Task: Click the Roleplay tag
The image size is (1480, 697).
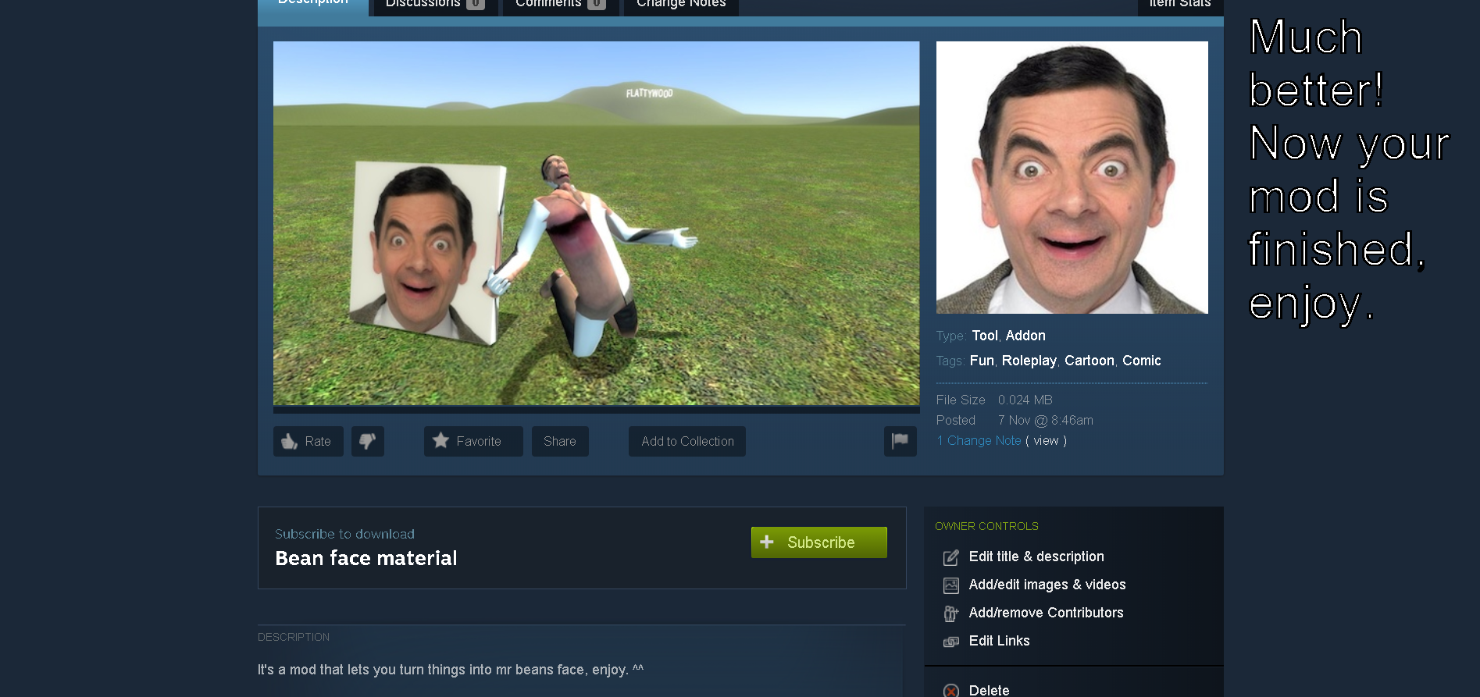Action: [1029, 361]
